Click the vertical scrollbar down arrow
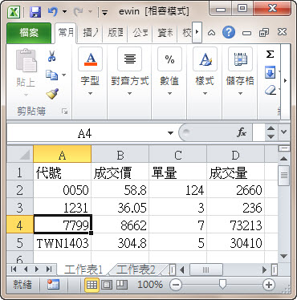This screenshot has height=300, width=297. pyautogui.click(x=283, y=256)
